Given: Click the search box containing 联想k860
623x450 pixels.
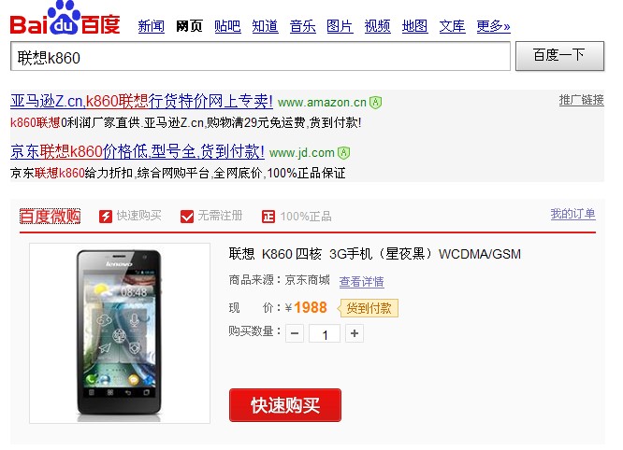Looking at the screenshot, I should pyautogui.click(x=260, y=57).
